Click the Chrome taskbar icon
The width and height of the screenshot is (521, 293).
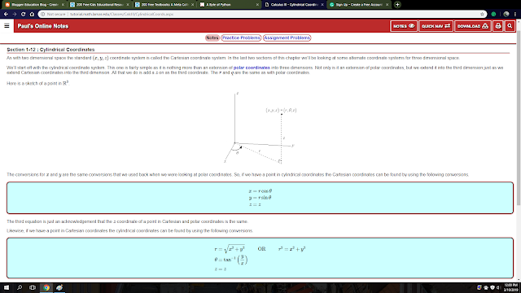(46, 287)
